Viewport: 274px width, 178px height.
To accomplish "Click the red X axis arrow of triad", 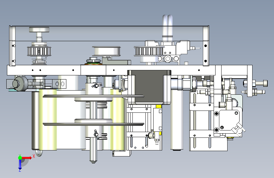I will point(27,158).
